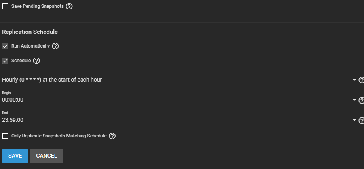View help for the Hourly schedule preset
Image resolution: width=364 pixels, height=169 pixels.
tap(361, 80)
